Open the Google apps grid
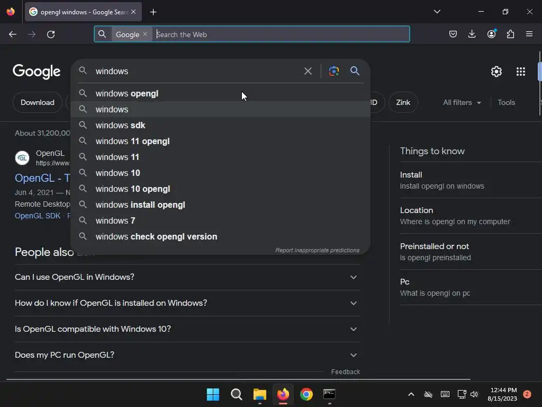Image resolution: width=542 pixels, height=407 pixels. [521, 72]
